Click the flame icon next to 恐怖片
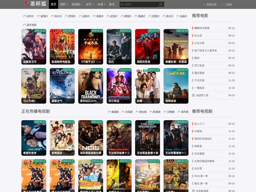Screen dimensions: 256x192 tap(66, 16)
